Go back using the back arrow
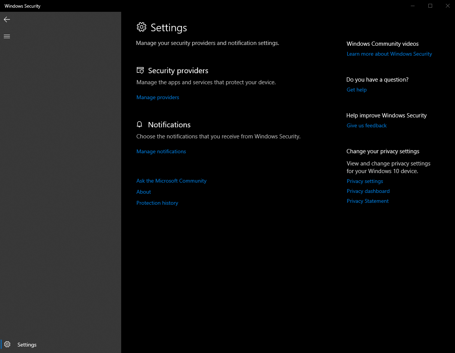The image size is (455, 353). point(7,19)
